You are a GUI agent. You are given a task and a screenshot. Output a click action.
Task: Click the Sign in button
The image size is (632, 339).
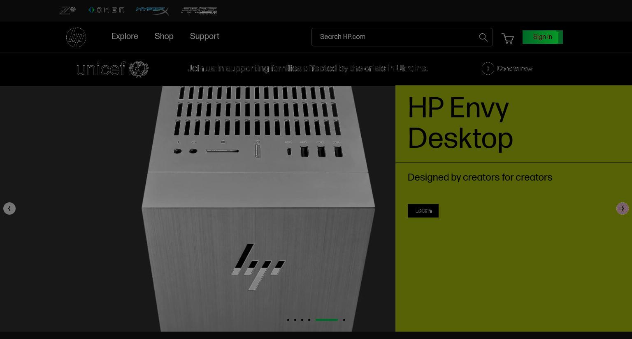click(543, 37)
